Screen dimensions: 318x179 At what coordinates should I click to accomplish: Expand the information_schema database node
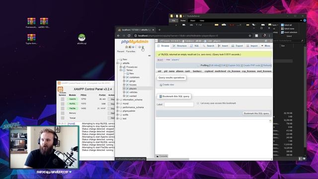coord(118,99)
